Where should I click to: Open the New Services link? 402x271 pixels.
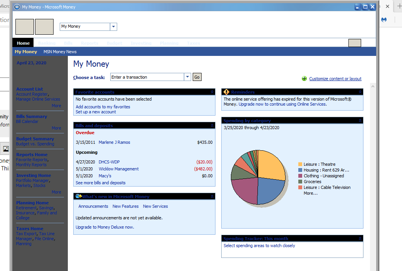pos(155,206)
